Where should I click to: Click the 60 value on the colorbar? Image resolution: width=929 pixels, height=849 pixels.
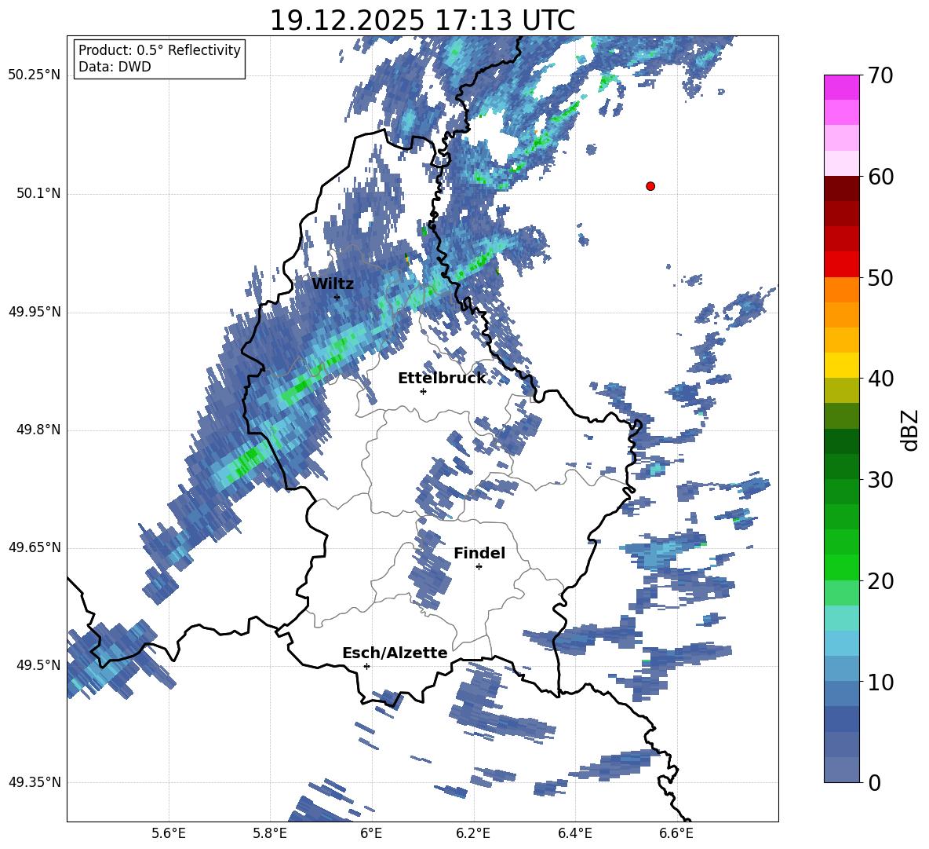coord(880,177)
